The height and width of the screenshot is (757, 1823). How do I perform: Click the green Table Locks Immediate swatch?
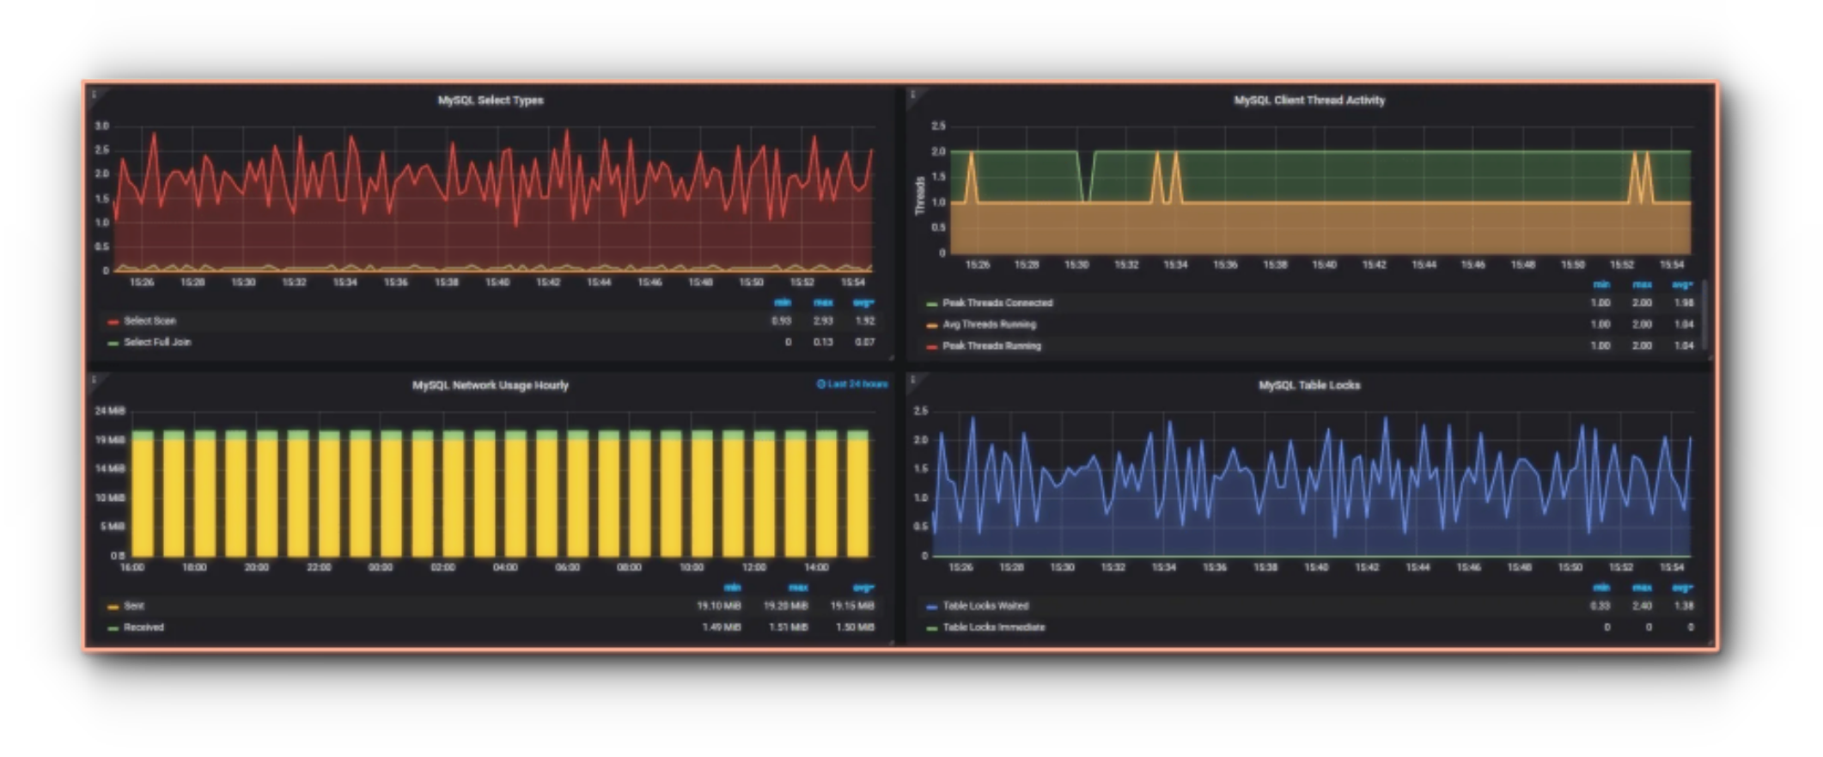(x=931, y=629)
